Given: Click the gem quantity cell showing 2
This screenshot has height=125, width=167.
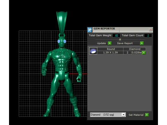Looking at the screenshot, I should (x=127, y=53).
